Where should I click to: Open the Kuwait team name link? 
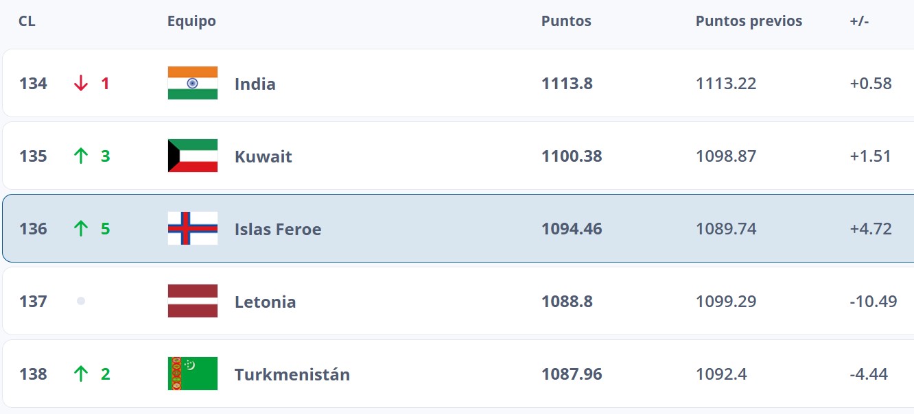click(263, 157)
